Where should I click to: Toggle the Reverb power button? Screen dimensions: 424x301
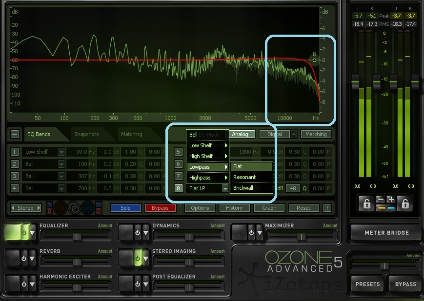(24, 258)
